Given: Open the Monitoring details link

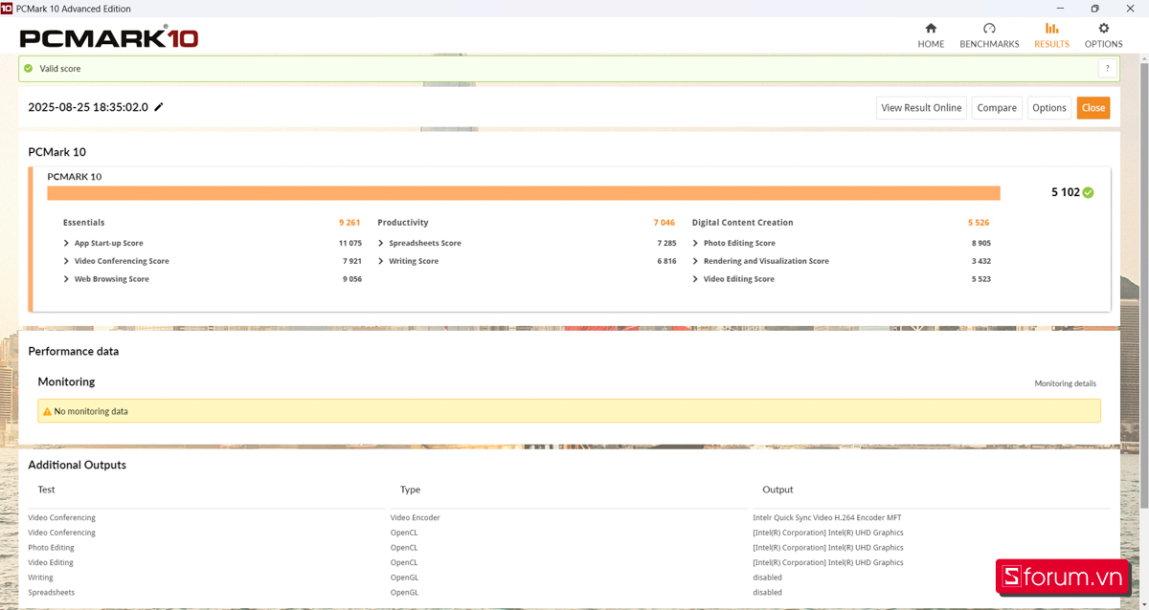Looking at the screenshot, I should coord(1066,383).
